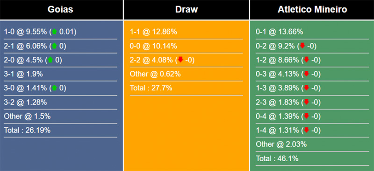
Task: Select the Draw column header
Action: point(187,10)
